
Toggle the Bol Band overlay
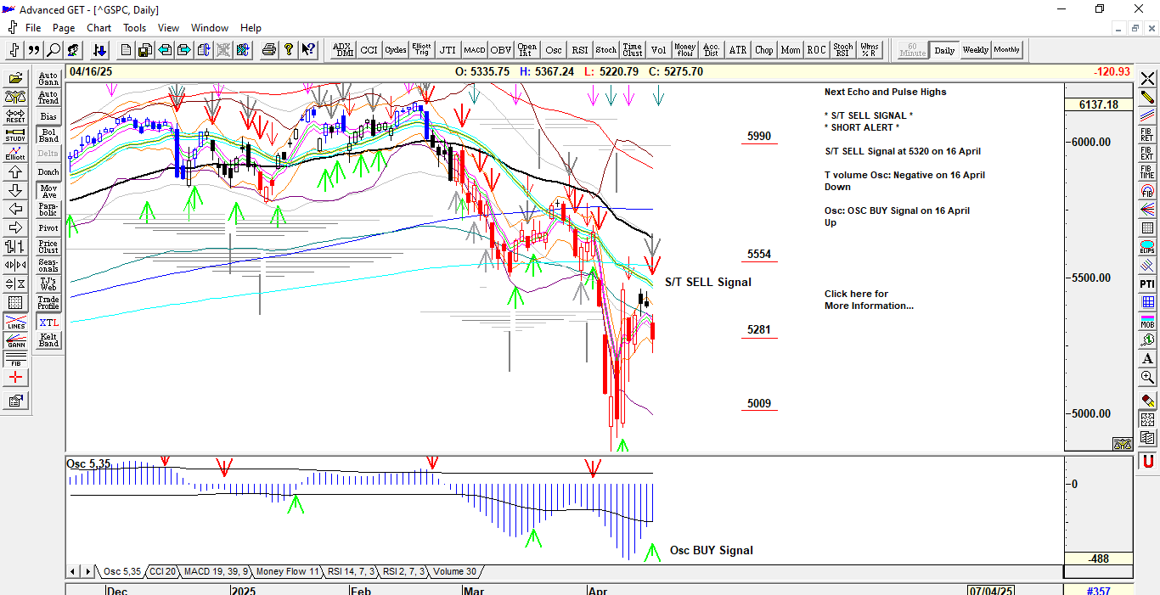pos(48,135)
